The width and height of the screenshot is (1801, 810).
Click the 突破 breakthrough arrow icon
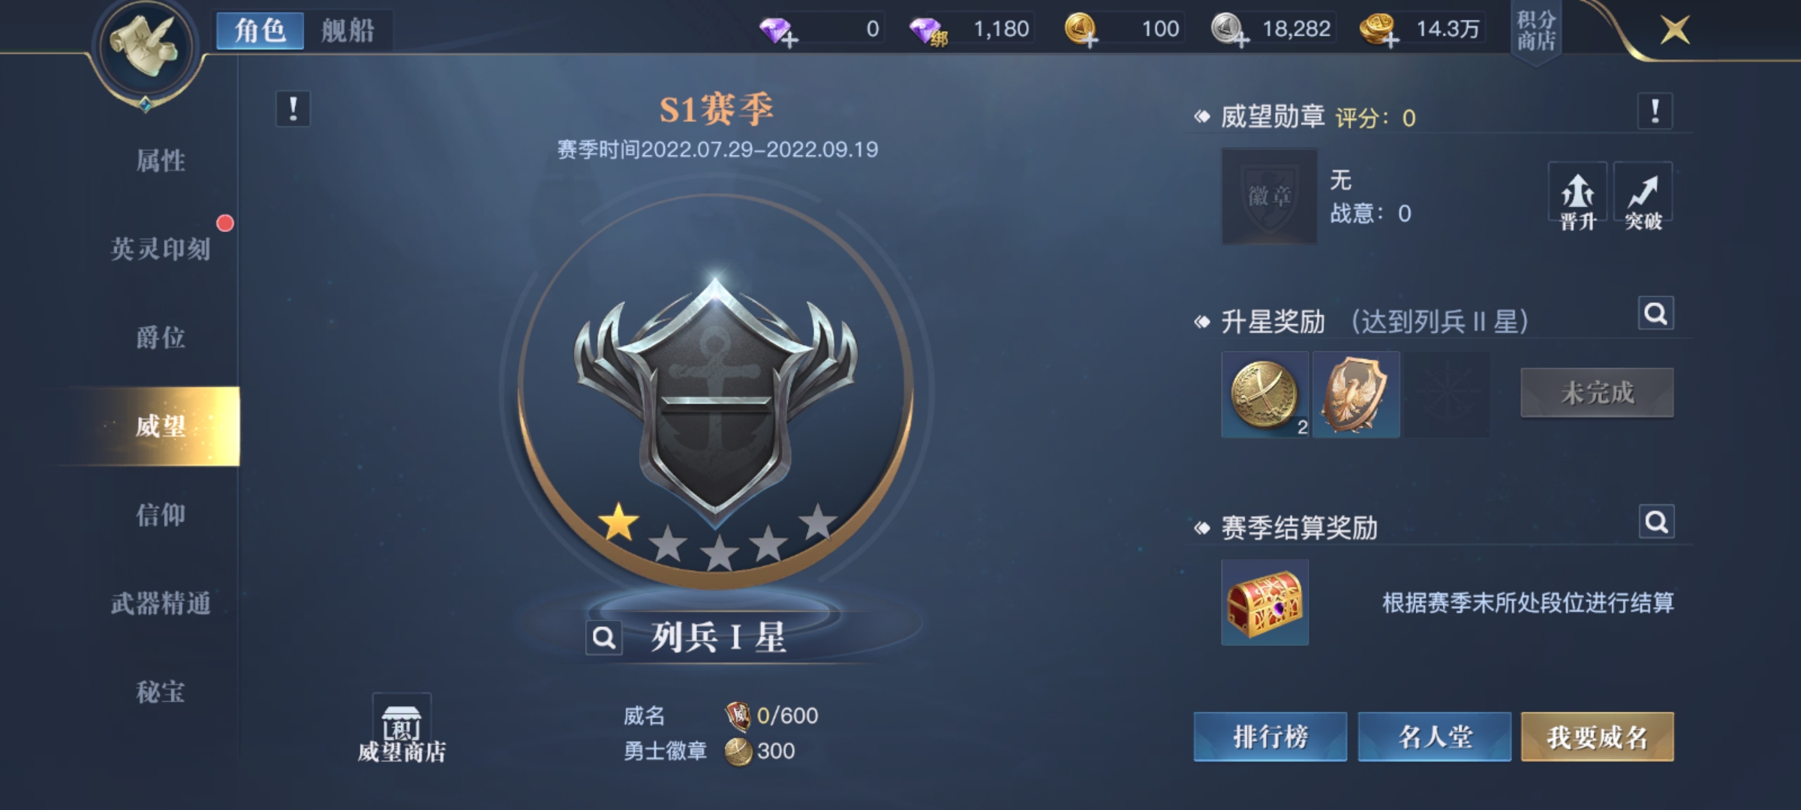coord(1643,198)
